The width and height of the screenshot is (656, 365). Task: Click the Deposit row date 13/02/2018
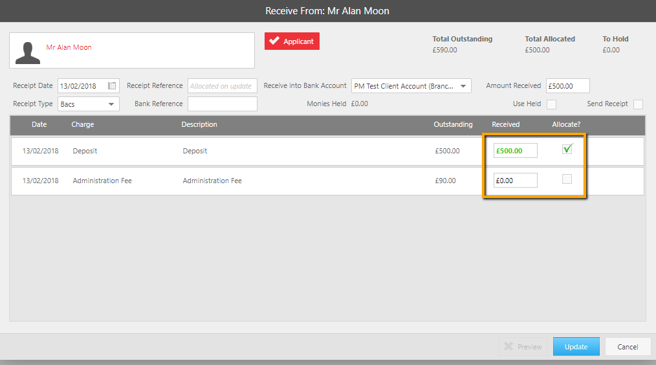tap(41, 151)
